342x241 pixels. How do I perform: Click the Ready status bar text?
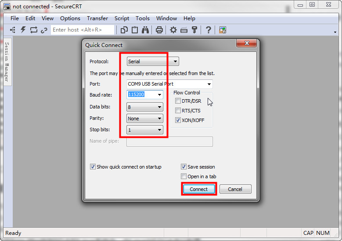pos(13,233)
